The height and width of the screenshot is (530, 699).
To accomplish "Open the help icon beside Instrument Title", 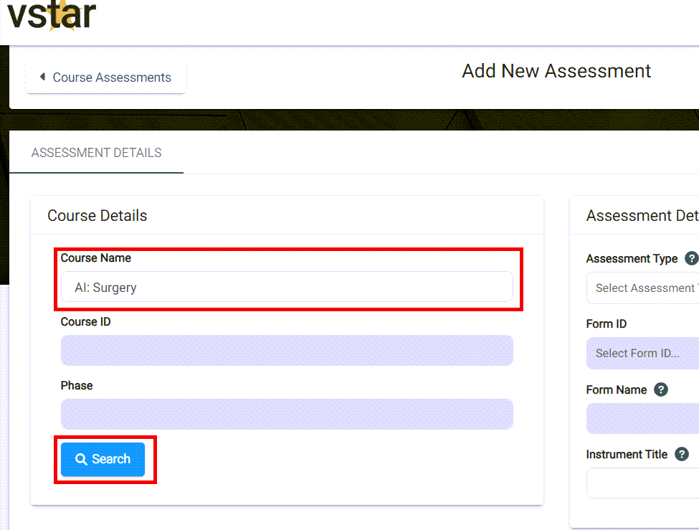I will [x=682, y=454].
